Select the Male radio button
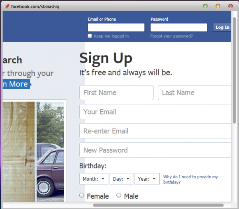 pos(119,195)
